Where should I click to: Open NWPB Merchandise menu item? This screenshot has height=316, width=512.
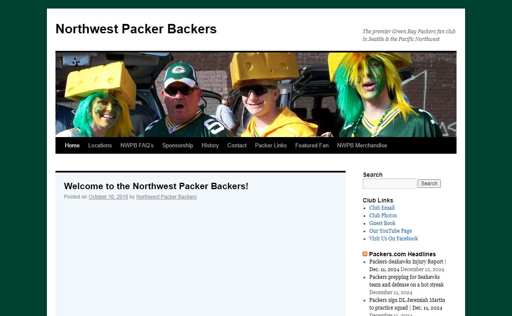point(362,146)
